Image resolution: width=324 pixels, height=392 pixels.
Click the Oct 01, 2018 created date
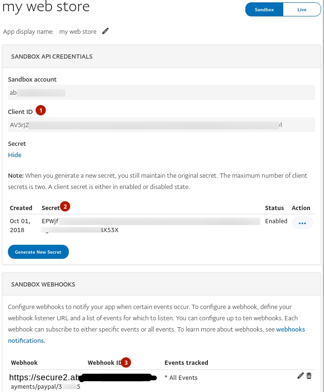20,226
